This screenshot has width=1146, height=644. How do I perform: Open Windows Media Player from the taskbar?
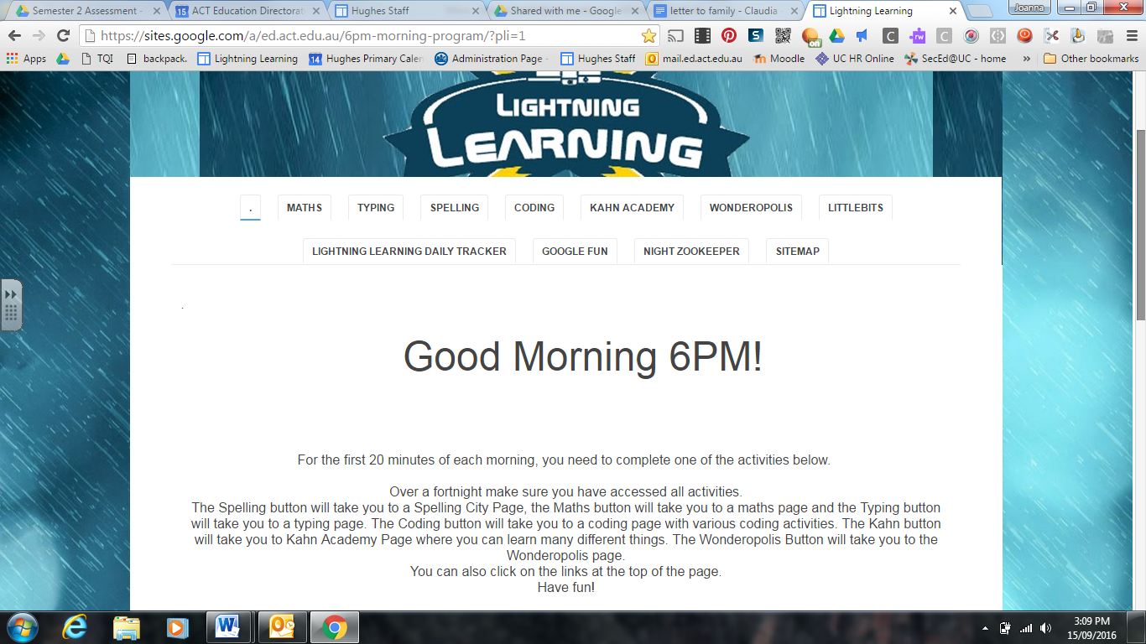tap(176, 627)
